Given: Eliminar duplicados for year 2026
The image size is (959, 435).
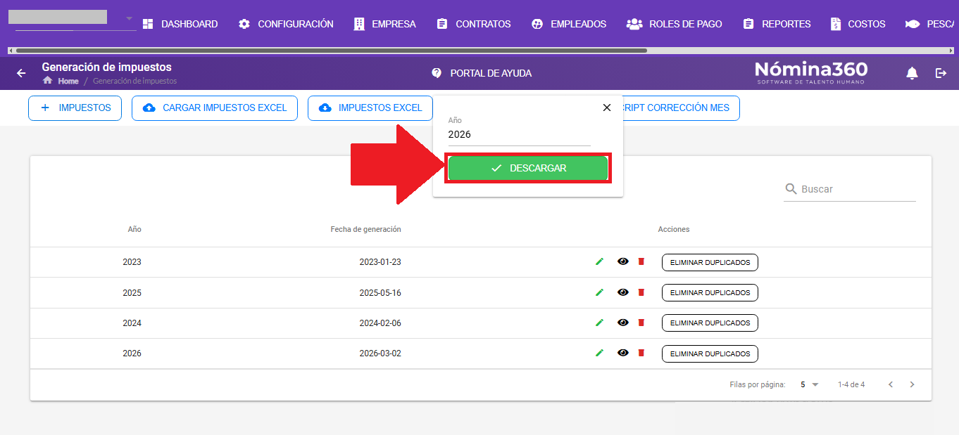Looking at the screenshot, I should click(x=710, y=353).
